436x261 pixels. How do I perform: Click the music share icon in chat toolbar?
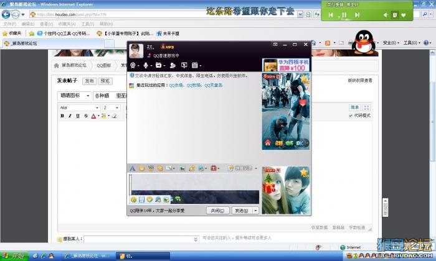192,168
